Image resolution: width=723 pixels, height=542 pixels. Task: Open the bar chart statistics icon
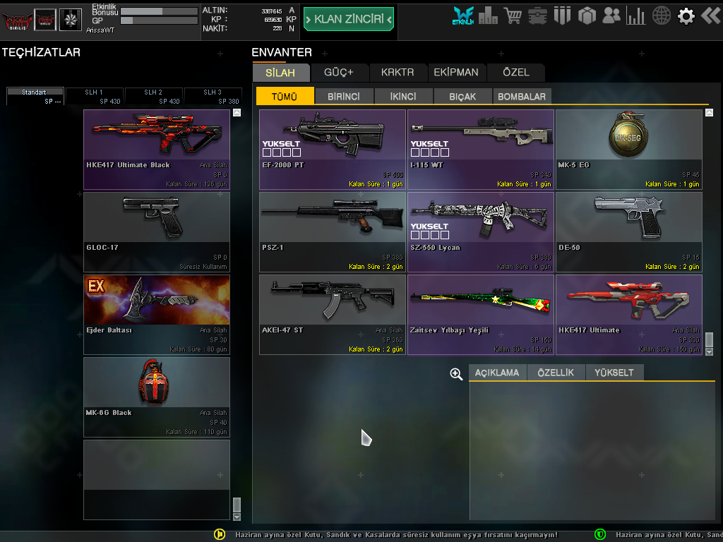pos(636,16)
